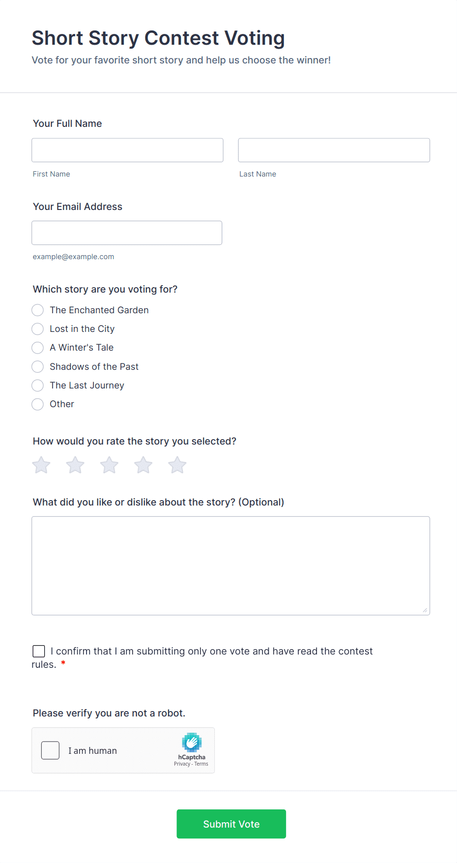This screenshot has height=863, width=457.
Task: Click the First Name input field
Action: pos(127,150)
